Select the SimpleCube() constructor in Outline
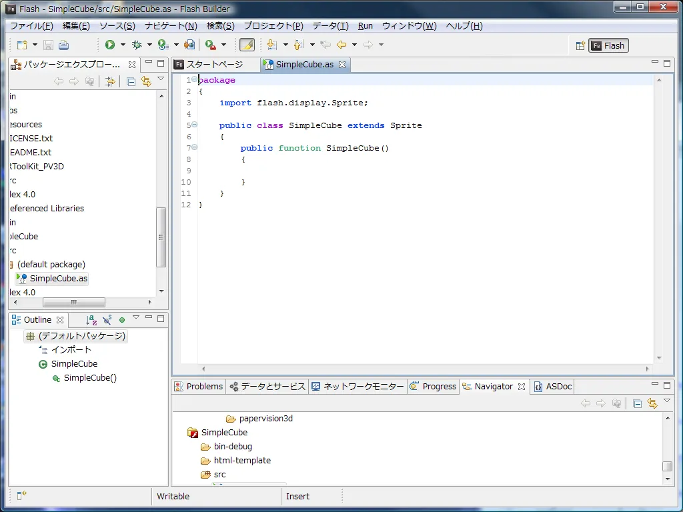 [85, 378]
